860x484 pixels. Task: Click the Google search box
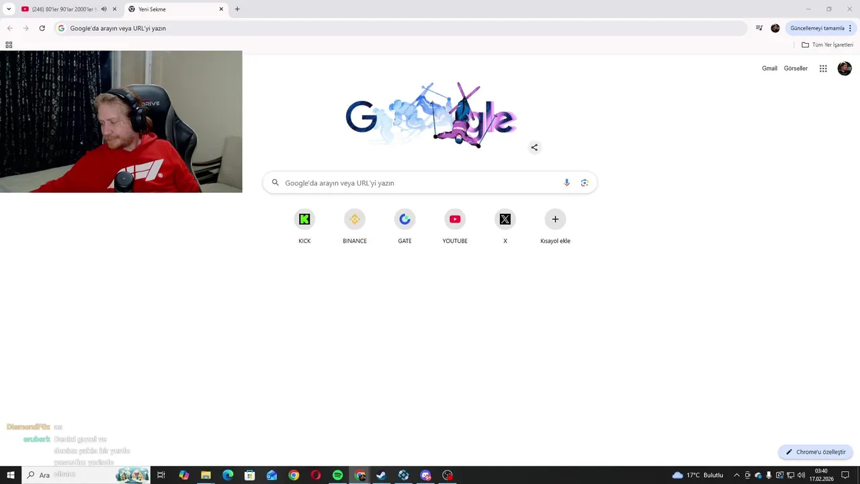click(430, 183)
